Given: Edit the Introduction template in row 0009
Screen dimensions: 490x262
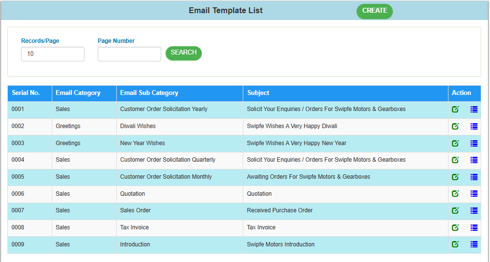Looking at the screenshot, I should click(455, 244).
